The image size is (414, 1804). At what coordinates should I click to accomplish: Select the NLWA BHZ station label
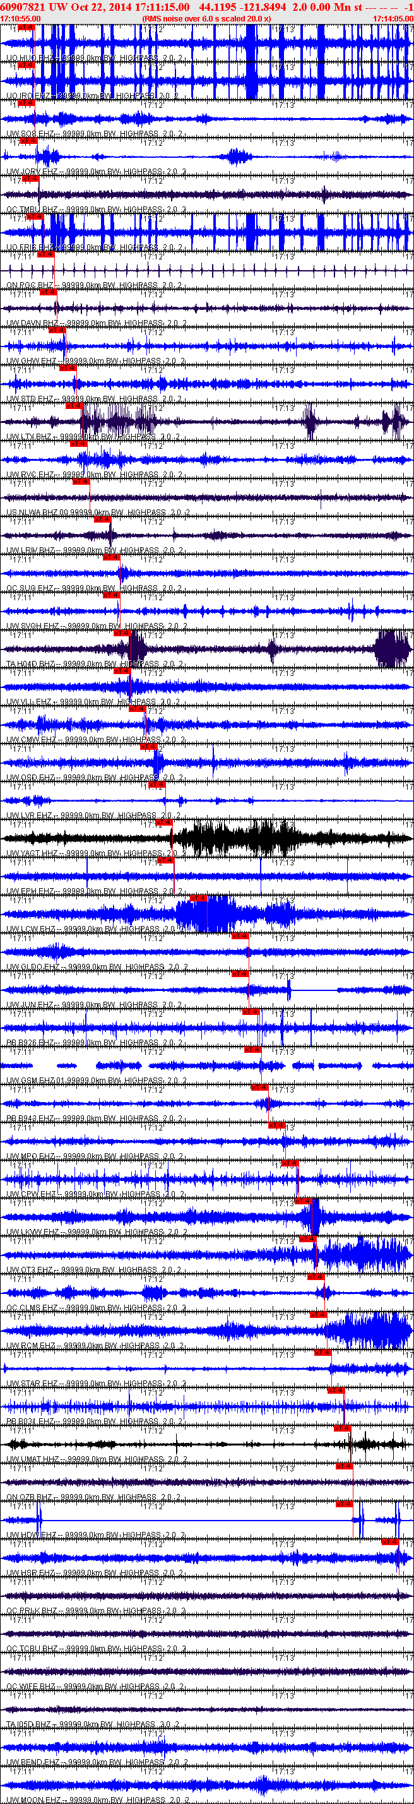[98, 513]
